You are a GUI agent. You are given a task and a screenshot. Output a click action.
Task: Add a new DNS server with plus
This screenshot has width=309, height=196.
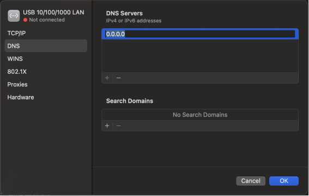pos(107,78)
